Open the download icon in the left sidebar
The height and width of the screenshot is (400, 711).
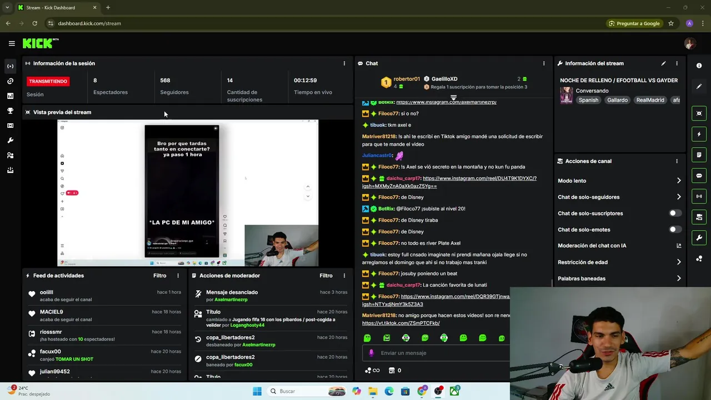(10, 170)
